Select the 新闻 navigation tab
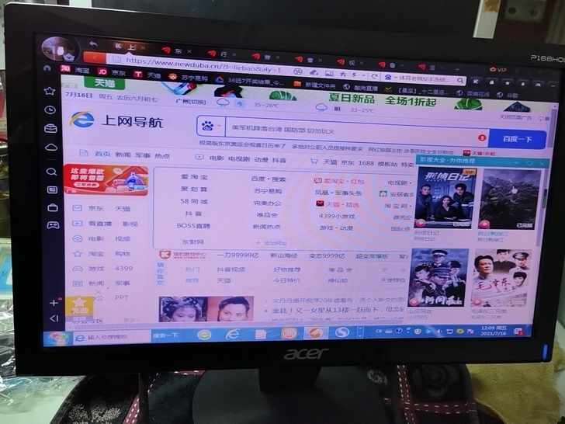The image size is (565, 424). [123, 155]
